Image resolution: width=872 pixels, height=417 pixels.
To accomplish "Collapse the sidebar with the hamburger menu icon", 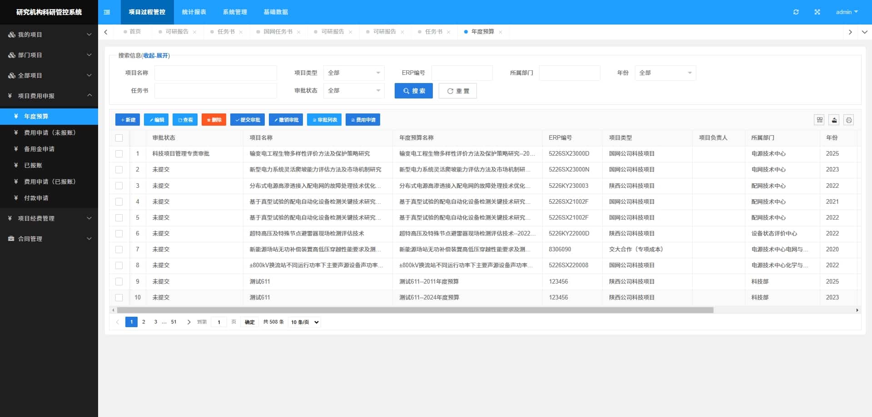I will pos(107,12).
